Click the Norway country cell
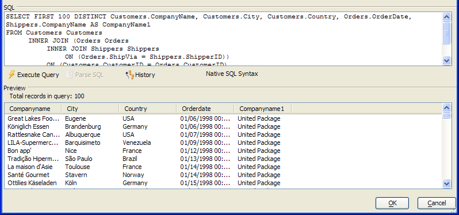459x215 pixels. (133, 175)
